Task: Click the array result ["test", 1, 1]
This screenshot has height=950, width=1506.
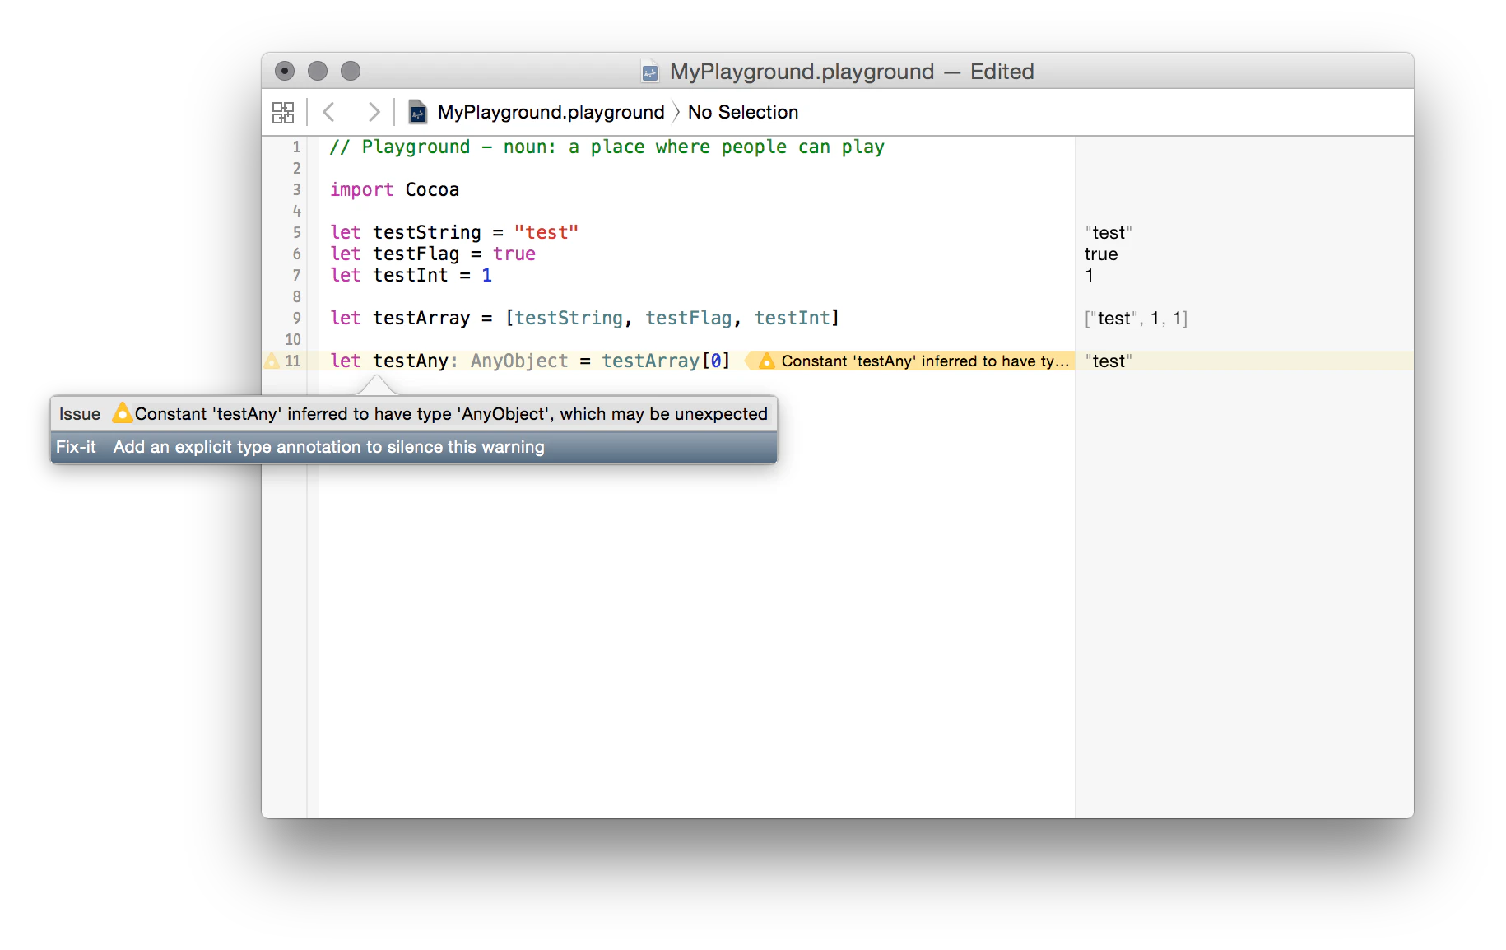Action: (x=1136, y=319)
